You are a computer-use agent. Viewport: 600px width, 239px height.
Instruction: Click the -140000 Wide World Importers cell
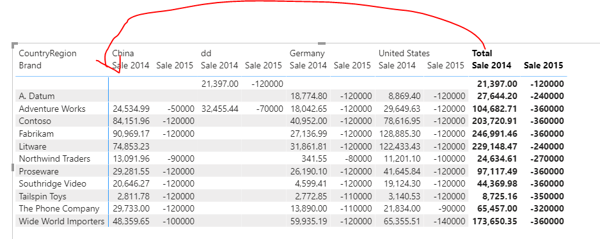[449, 221]
